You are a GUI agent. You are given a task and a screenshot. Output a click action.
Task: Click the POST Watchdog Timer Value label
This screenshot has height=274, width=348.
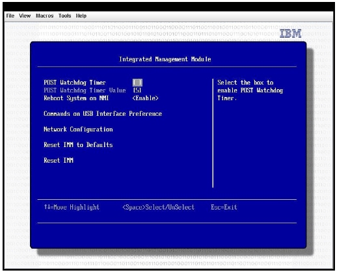pyautogui.click(x=85, y=90)
